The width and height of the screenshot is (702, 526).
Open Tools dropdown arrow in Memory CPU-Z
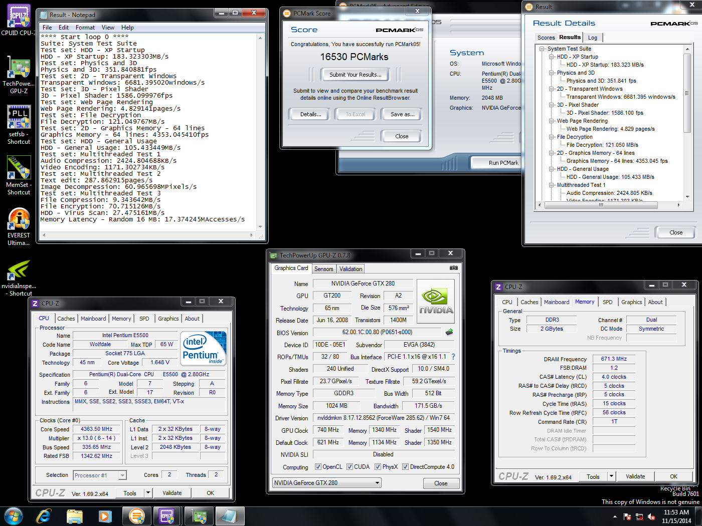point(611,476)
